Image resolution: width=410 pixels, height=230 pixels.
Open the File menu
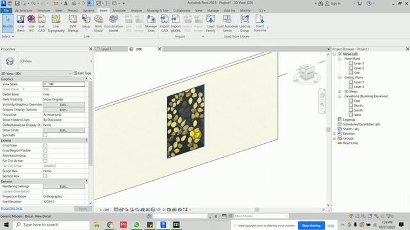pos(6,10)
